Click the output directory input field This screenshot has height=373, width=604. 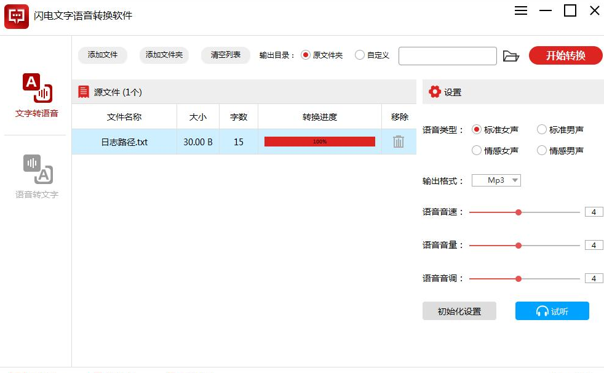(x=448, y=56)
